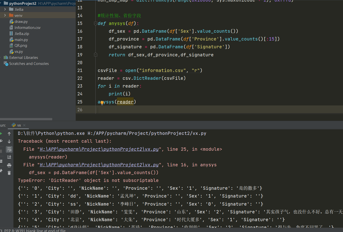The height and width of the screenshot is (232, 343).
Task: Clear console with the trash icon
Action: click(x=9, y=173)
